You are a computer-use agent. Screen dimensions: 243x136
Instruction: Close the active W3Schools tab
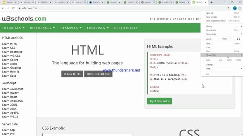coord(205,3)
